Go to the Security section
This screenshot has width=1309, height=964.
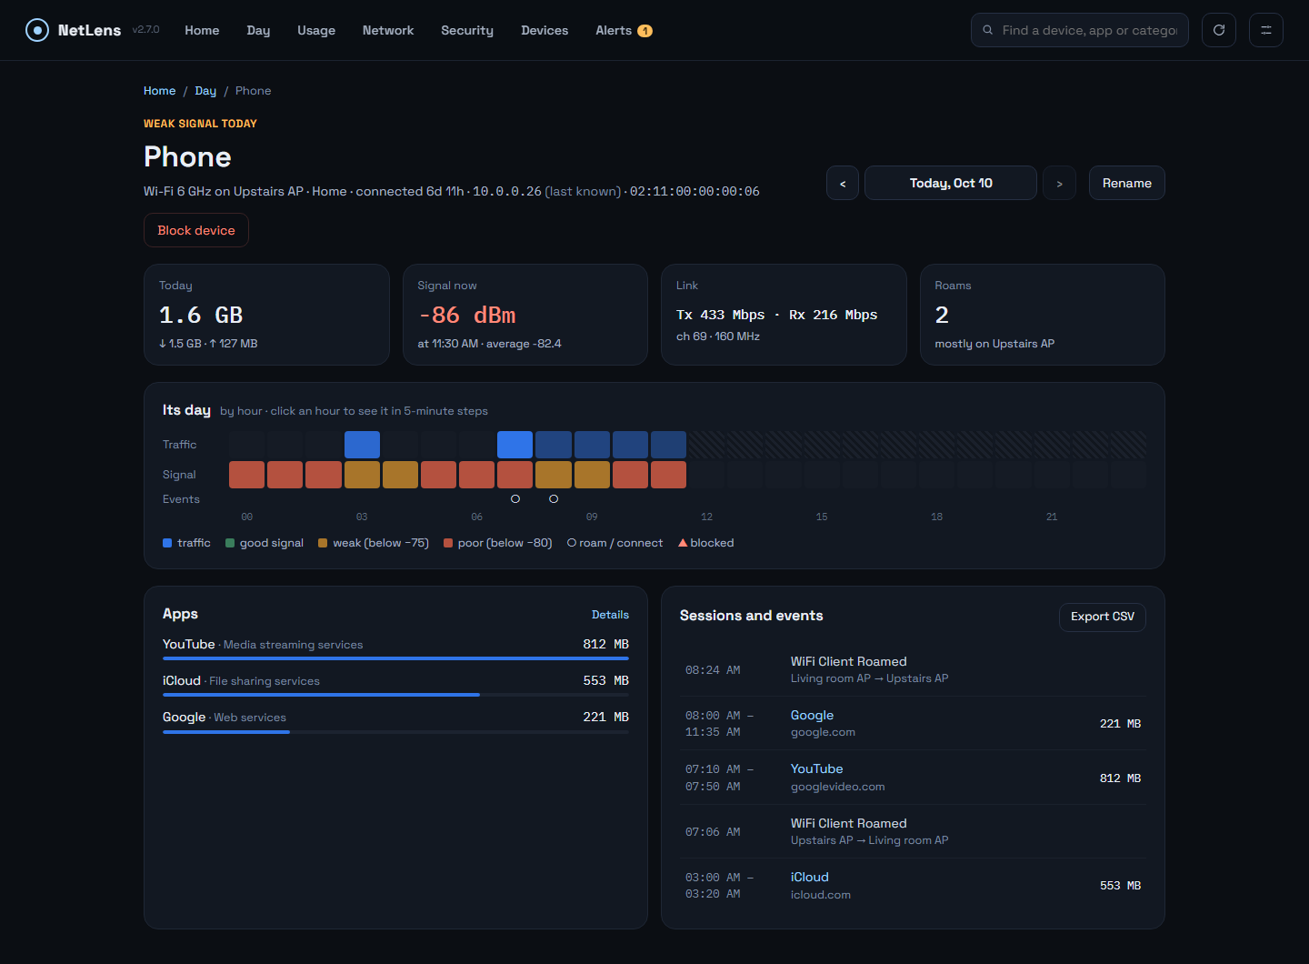click(x=467, y=30)
